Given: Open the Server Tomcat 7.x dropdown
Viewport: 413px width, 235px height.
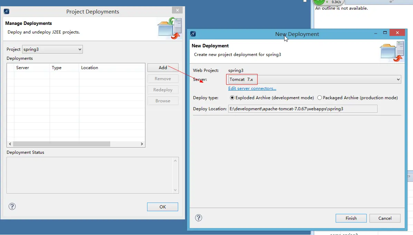Looking at the screenshot, I should (x=315, y=79).
